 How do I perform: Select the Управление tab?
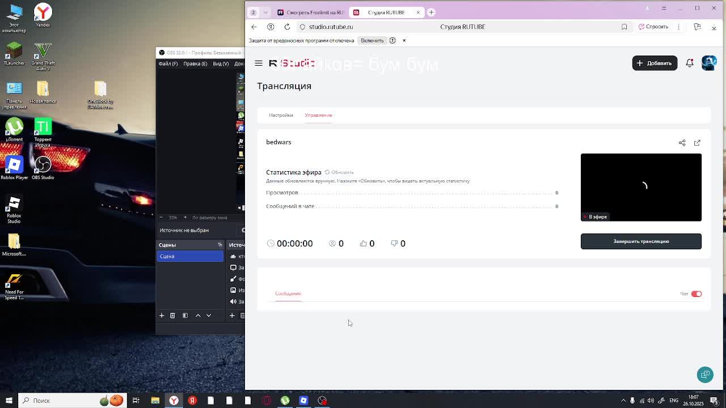pyautogui.click(x=318, y=115)
